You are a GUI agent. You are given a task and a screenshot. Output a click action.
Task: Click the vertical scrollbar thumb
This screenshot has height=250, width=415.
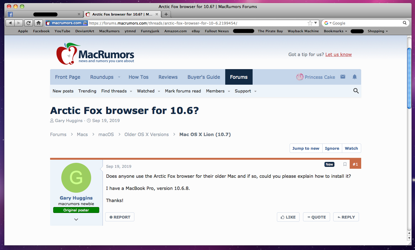coord(409,78)
